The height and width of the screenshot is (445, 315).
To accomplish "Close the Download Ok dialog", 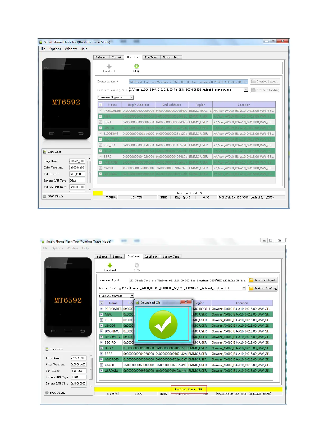I will [x=186, y=302].
